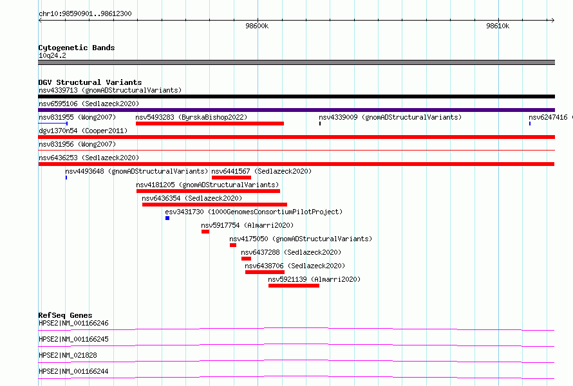Image resolution: width=573 pixels, height=386 pixels.
Task: Open the nsv5921139 (Almarri2020) label
Action: pos(314,279)
